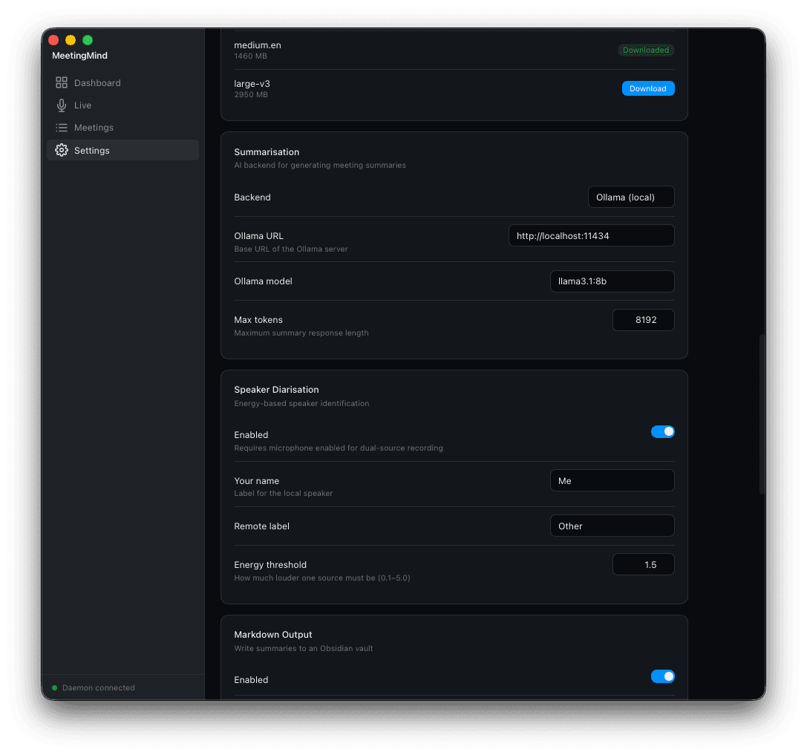Click the medium.en model name
The image size is (807, 755).
[x=258, y=45]
